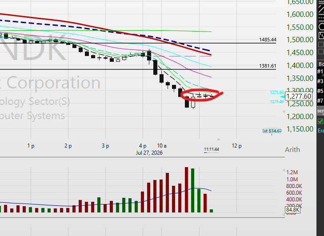Screen dimensions: 324x236
Task: Click the Jul 27, 2026 date label
Action: [x=149, y=153]
